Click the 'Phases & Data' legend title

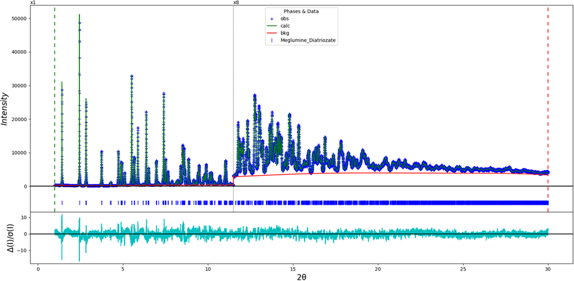click(301, 12)
